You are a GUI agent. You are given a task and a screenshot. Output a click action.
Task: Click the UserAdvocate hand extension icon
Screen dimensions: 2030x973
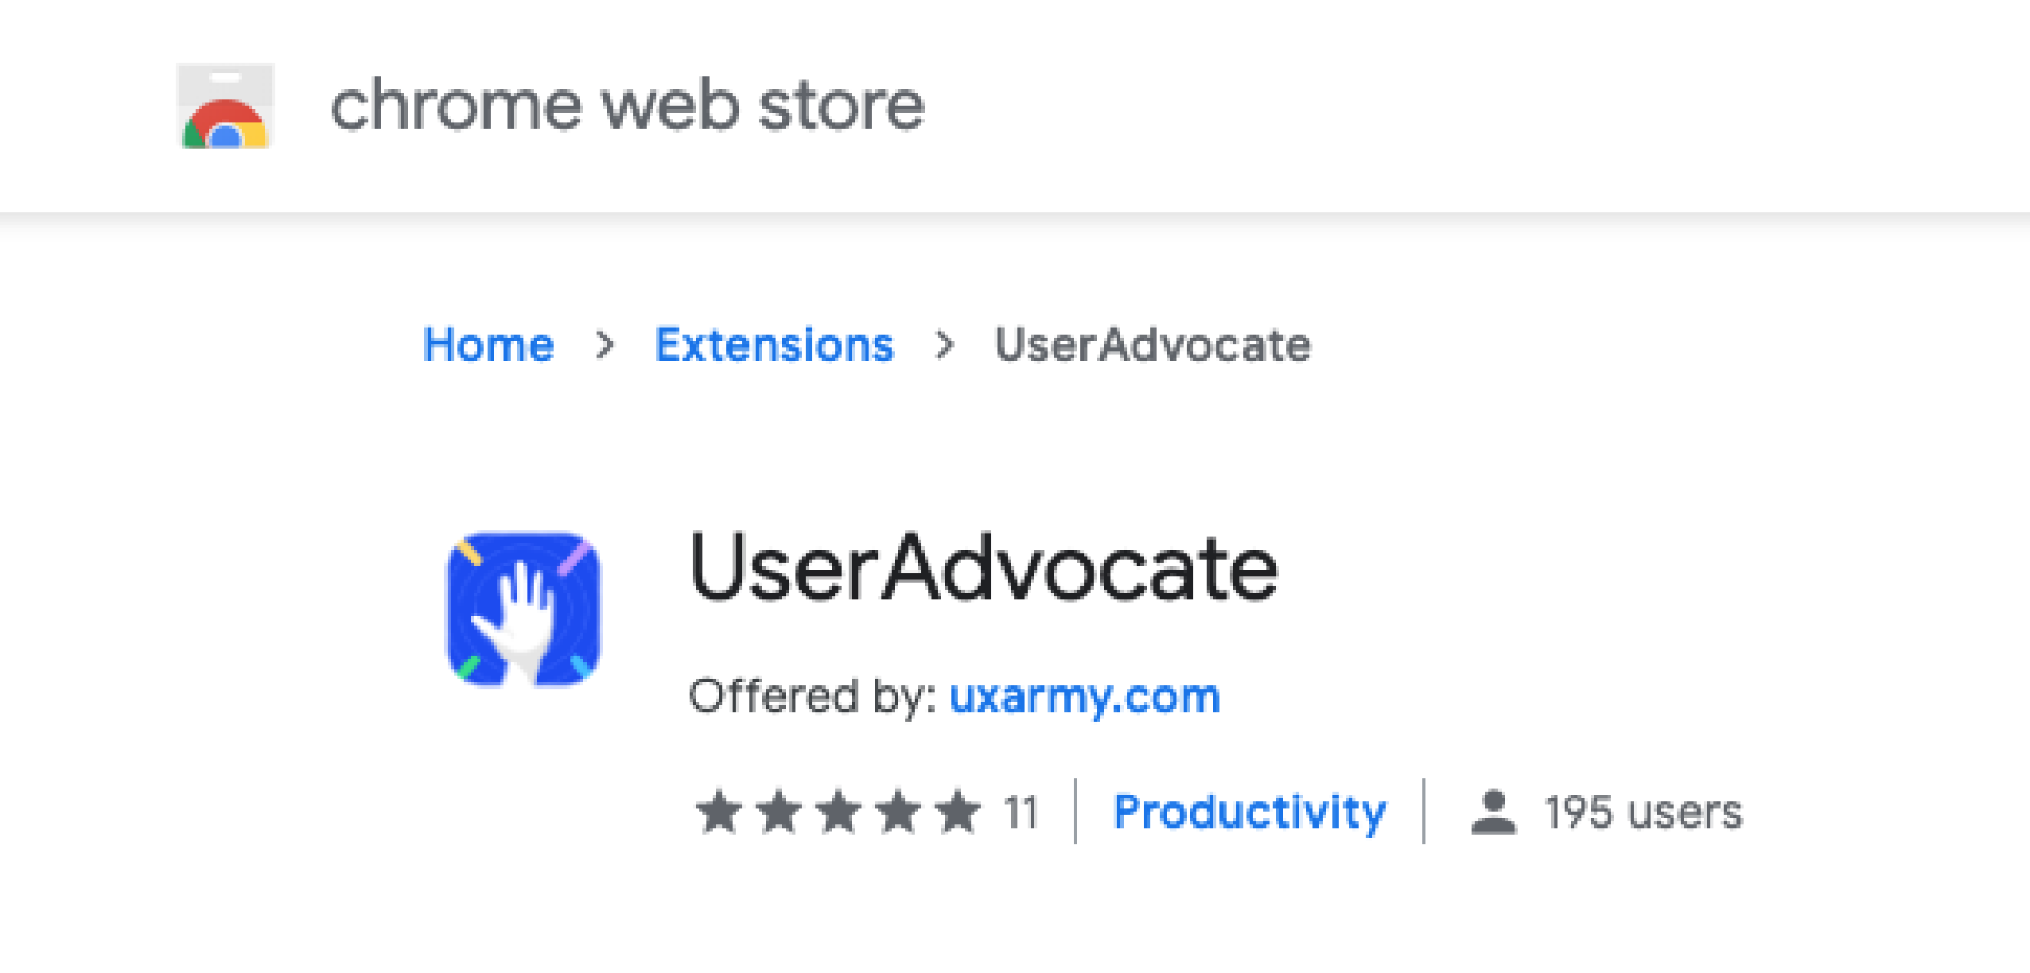pyautogui.click(x=523, y=609)
